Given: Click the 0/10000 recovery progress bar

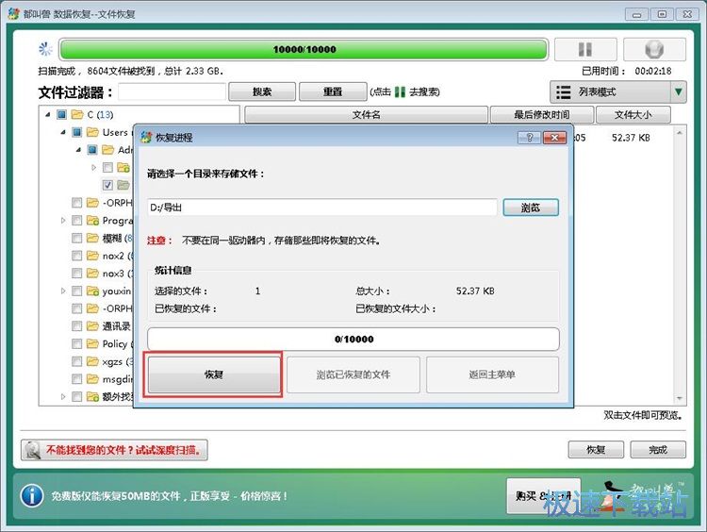Looking at the screenshot, I should 353,339.
